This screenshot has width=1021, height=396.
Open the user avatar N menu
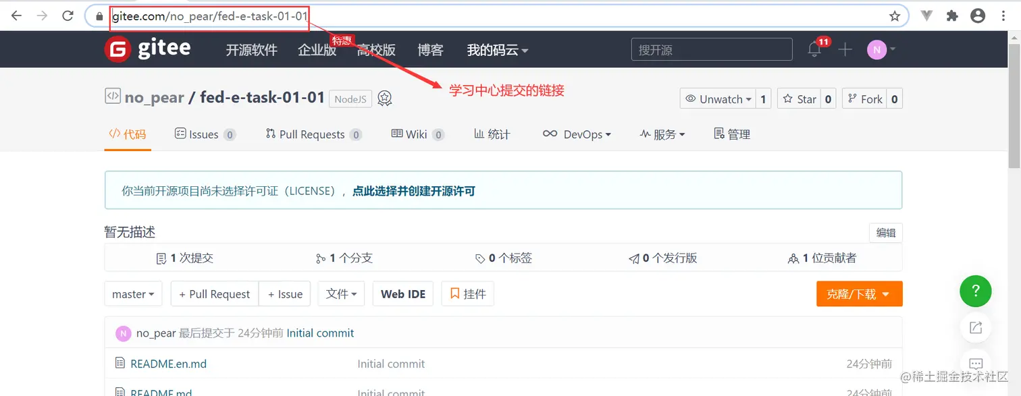point(881,49)
